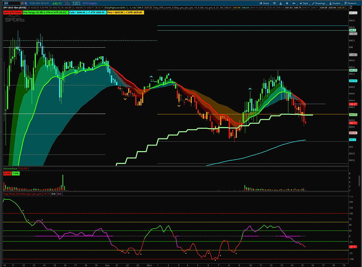The height and width of the screenshot is (267, 362).
Task: Click the 643.2 cyan price bubble
Action: click(352, 140)
